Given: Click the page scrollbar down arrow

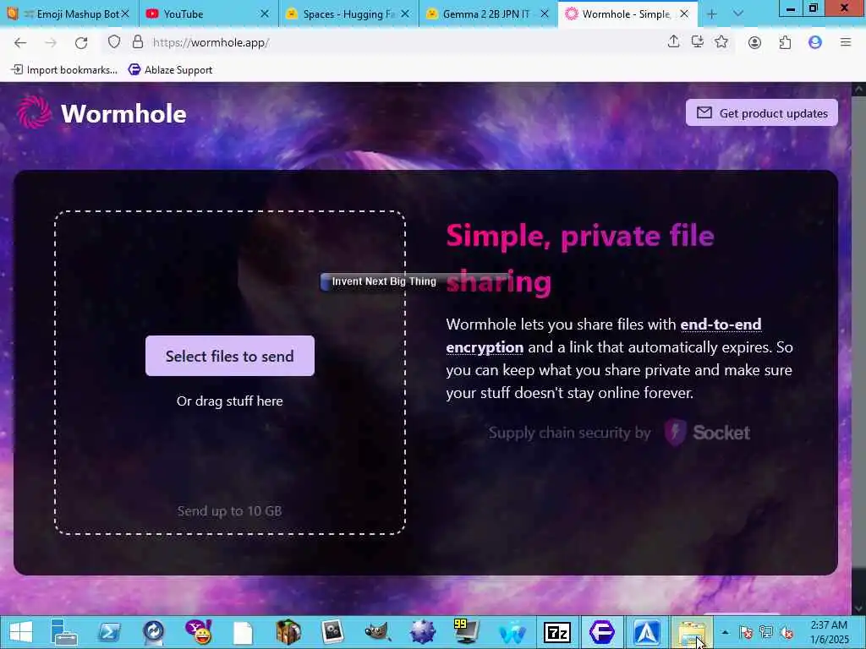Looking at the screenshot, I should (859, 608).
